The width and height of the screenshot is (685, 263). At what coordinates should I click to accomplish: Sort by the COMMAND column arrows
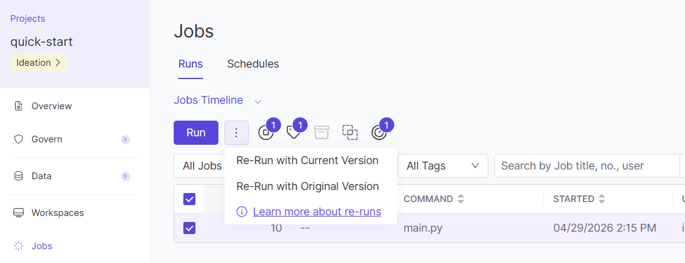click(460, 199)
